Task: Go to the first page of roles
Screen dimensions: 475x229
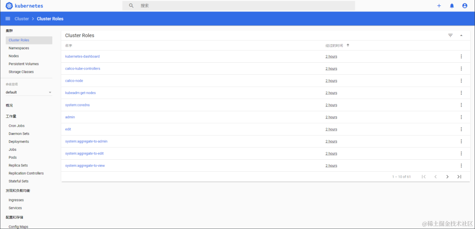Action: 424,177
